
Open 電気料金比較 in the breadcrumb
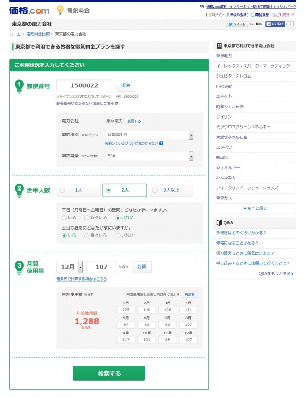pos(38,34)
